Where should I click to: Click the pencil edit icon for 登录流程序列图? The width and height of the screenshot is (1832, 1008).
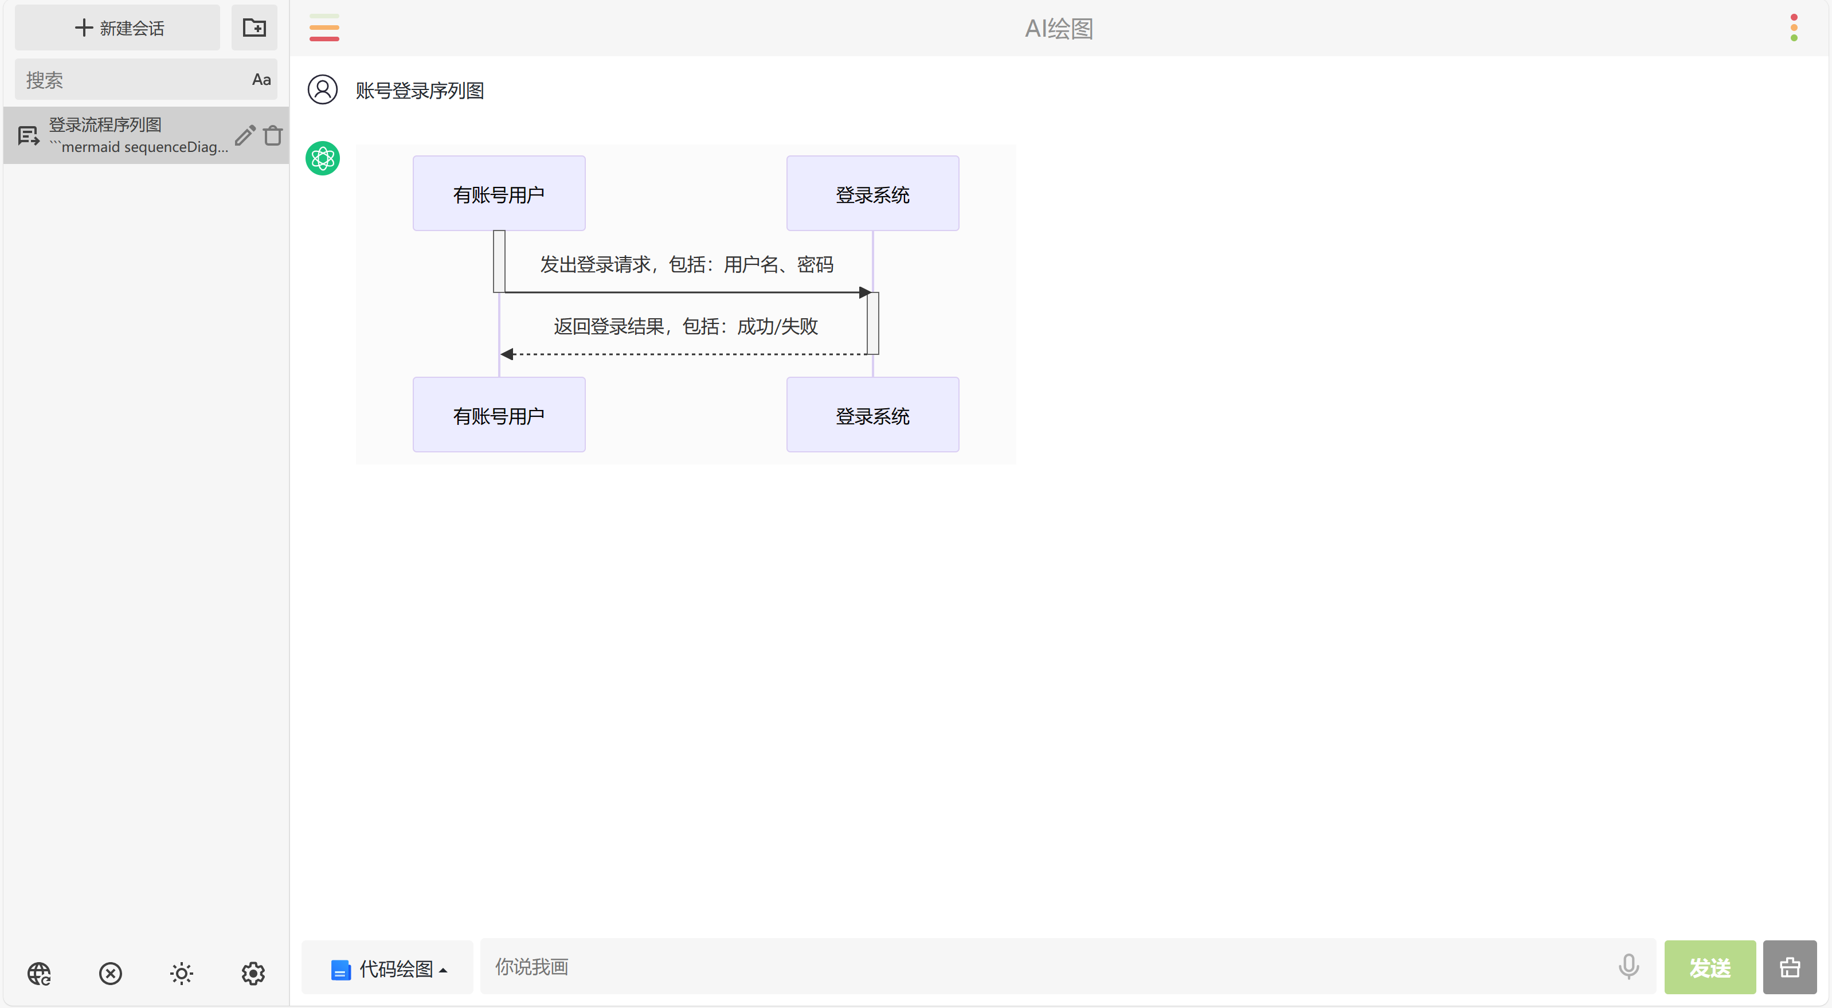pyautogui.click(x=245, y=135)
